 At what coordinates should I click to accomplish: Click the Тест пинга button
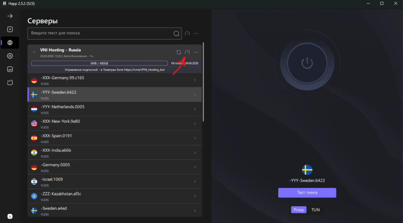pos(307,193)
